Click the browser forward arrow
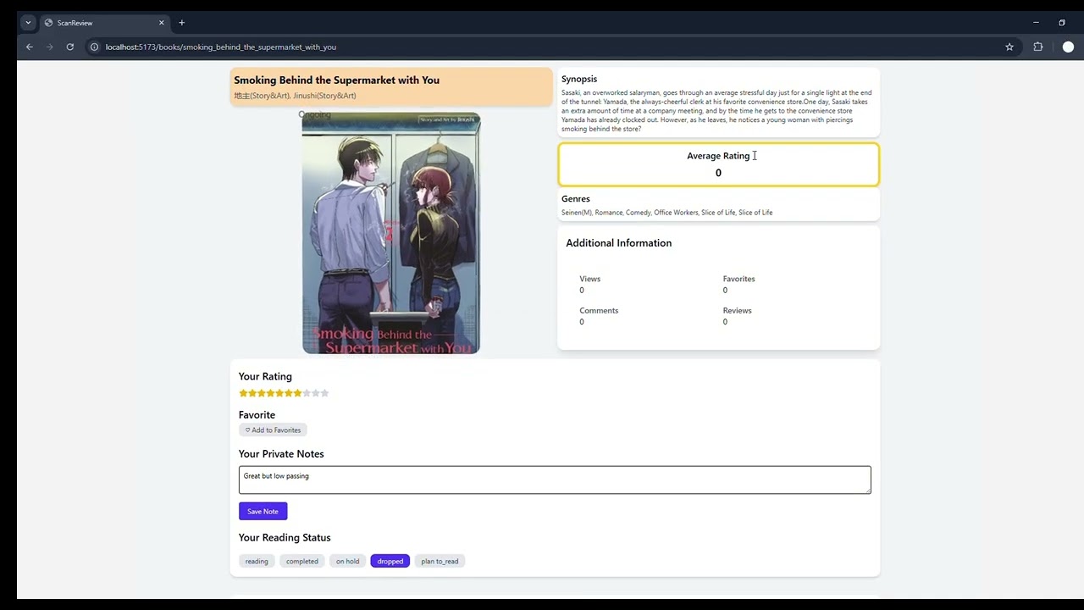The width and height of the screenshot is (1084, 610). pos(49,47)
